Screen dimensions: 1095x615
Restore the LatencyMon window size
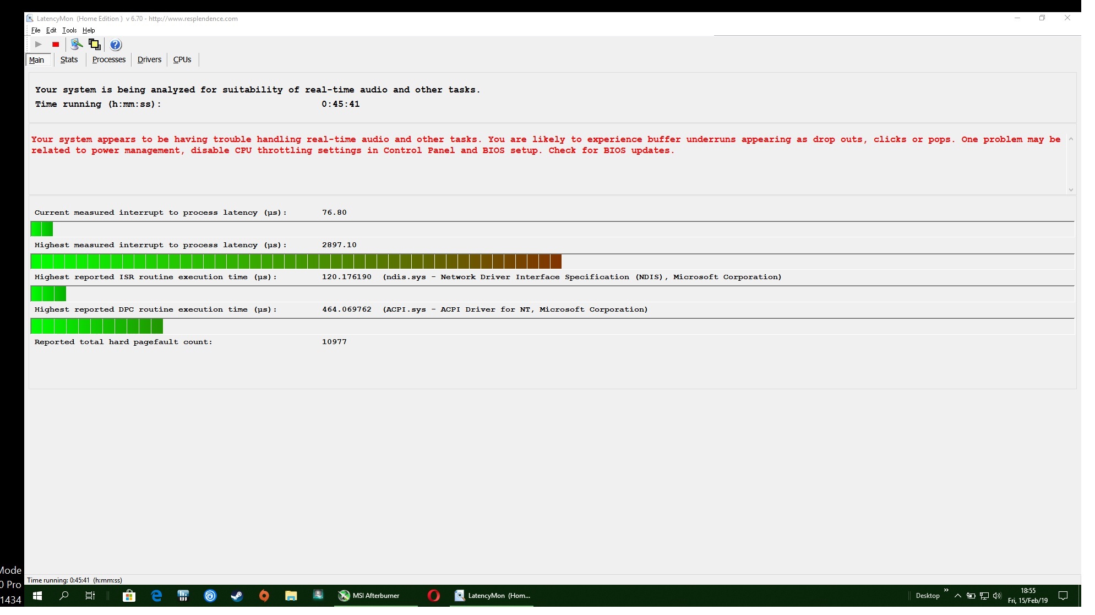point(1042,18)
